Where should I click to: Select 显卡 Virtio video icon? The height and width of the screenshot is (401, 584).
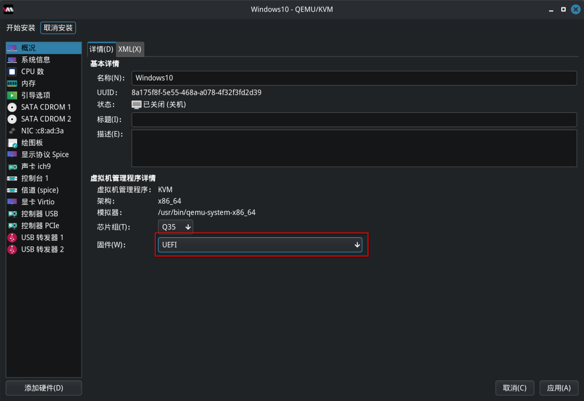click(12, 202)
